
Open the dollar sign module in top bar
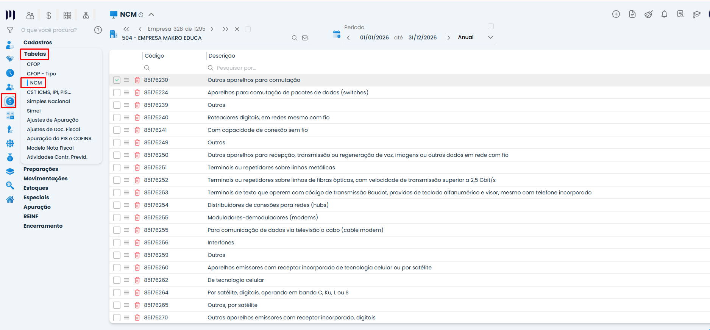click(x=49, y=16)
